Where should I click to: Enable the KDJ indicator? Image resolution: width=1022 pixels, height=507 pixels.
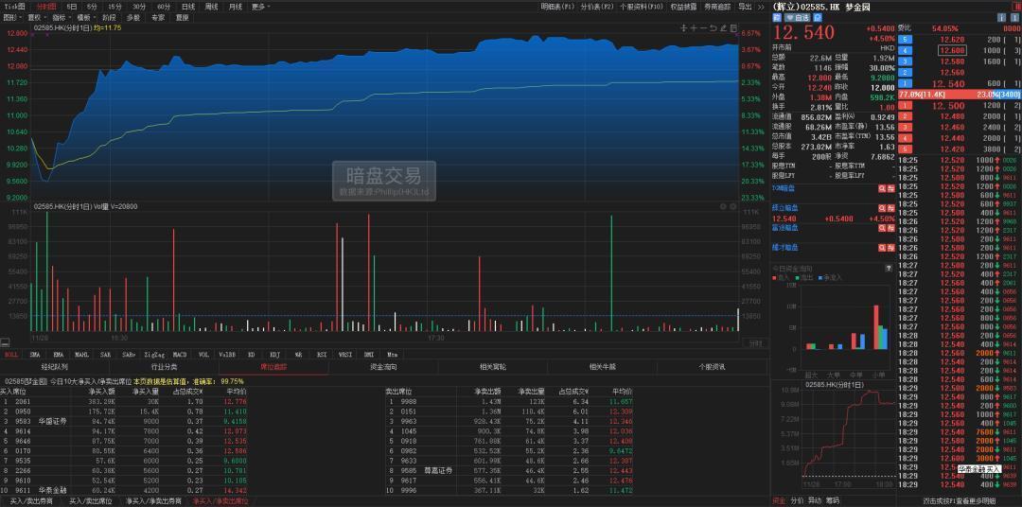point(274,354)
